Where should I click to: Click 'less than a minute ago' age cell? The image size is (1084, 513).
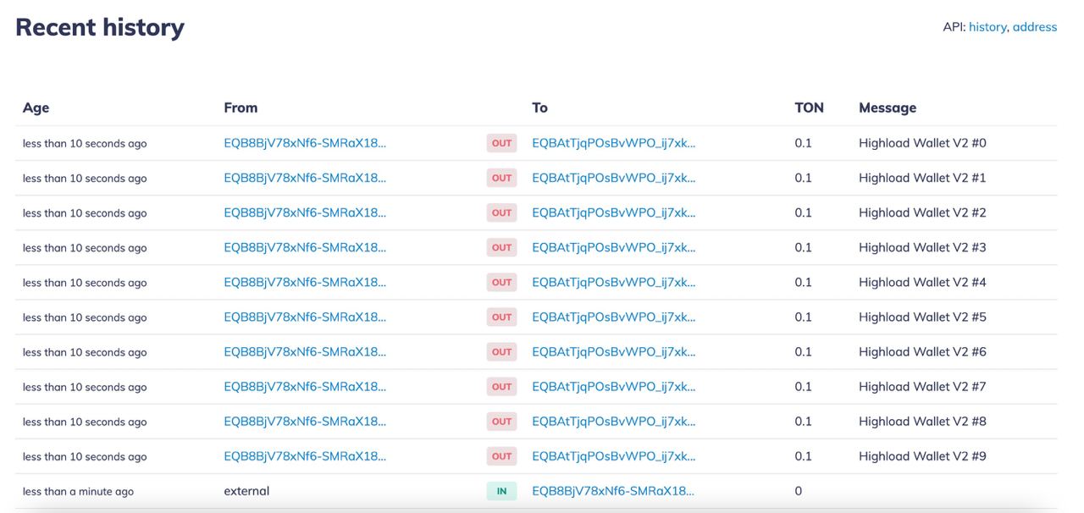pyautogui.click(x=78, y=491)
